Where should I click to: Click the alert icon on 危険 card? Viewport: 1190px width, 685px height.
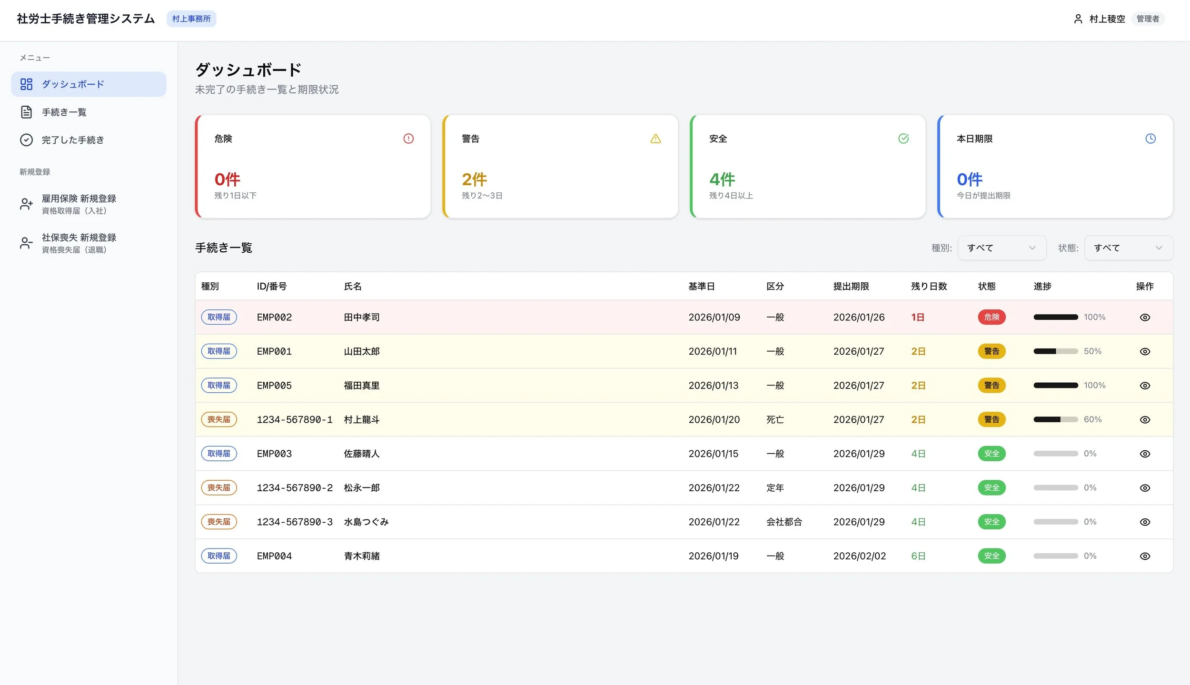pos(408,139)
